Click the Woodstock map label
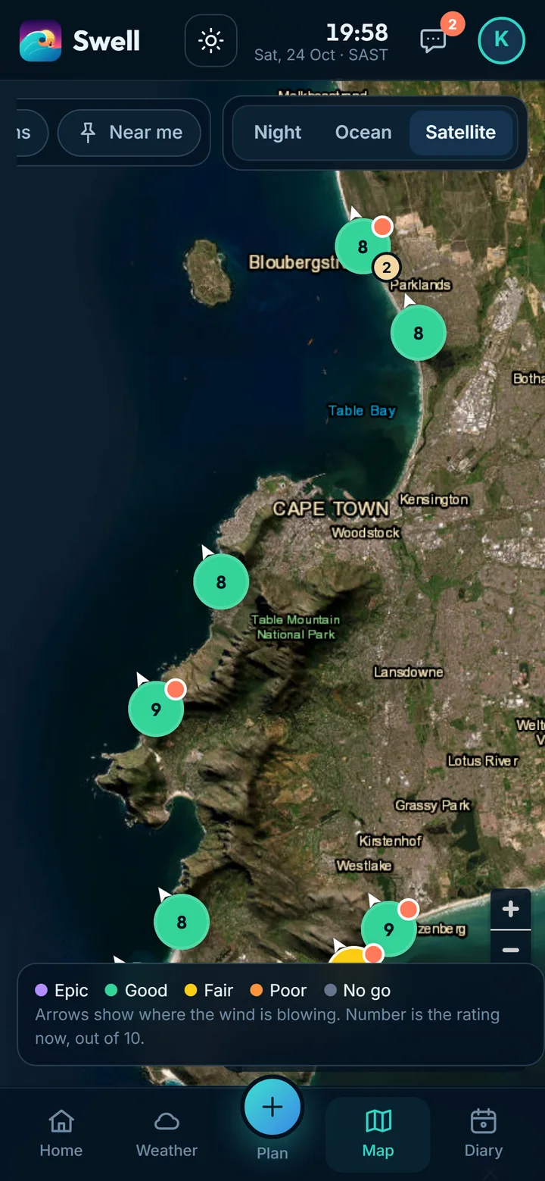Image resolution: width=545 pixels, height=1181 pixels. 366,533
